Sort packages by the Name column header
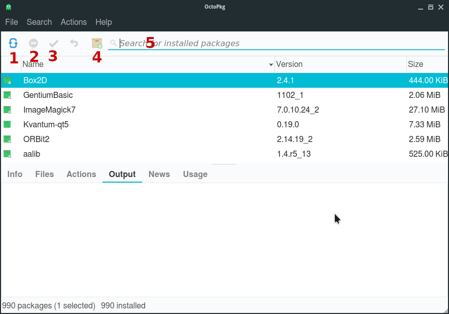Screen dimensions: 449x314 148,64
